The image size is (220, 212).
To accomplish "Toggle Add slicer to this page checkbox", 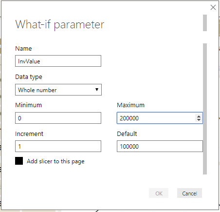I will (x=19, y=161).
